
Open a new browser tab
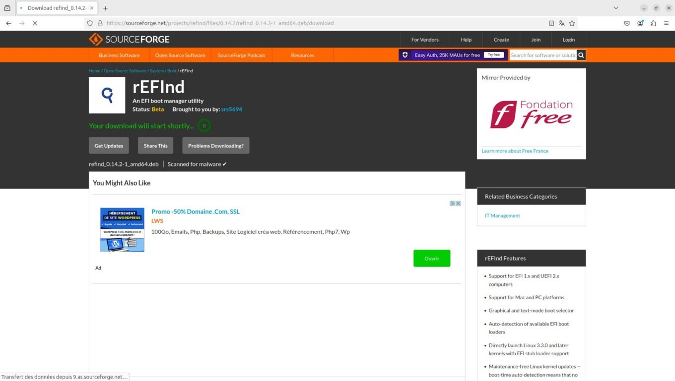coord(105,8)
